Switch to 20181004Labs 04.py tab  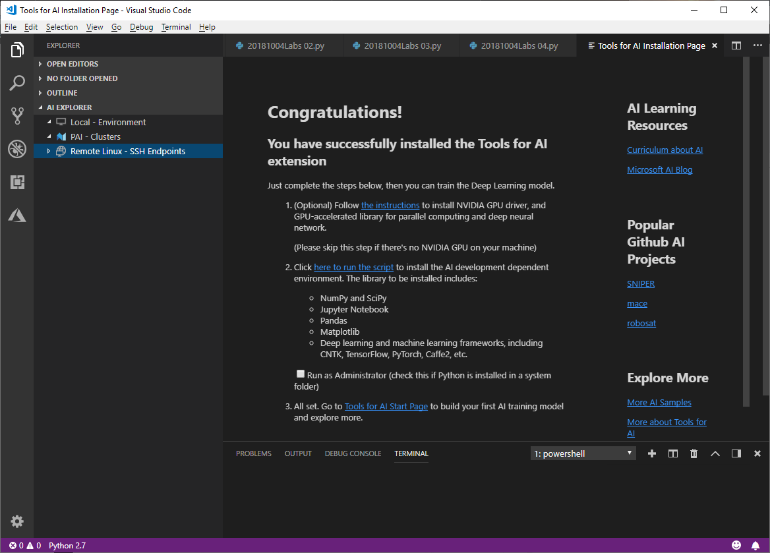point(518,45)
